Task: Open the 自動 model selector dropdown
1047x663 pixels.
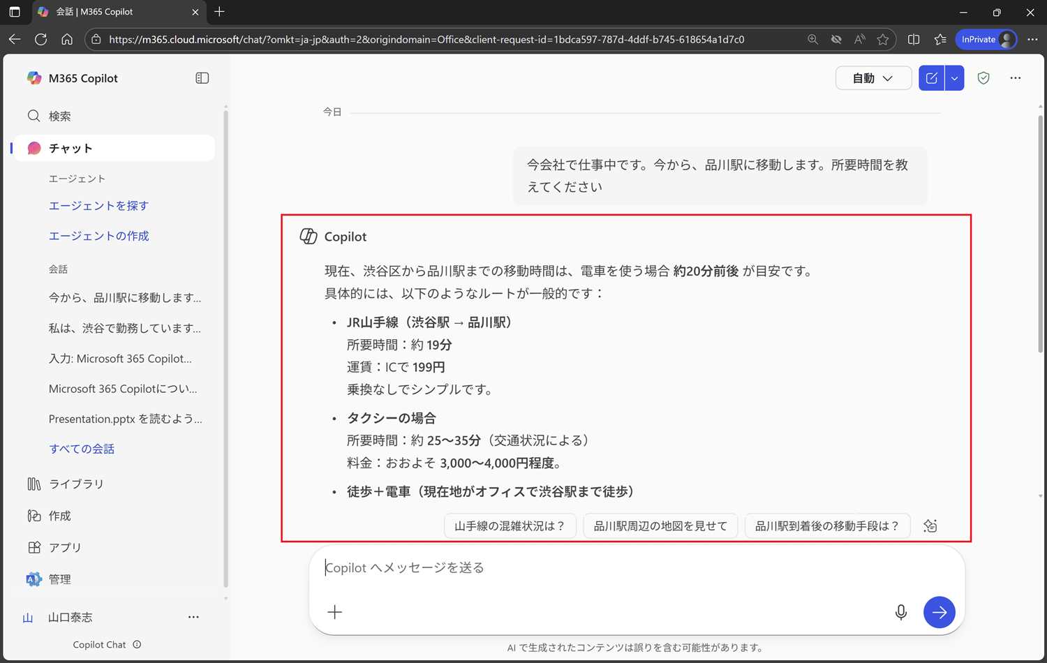Action: point(873,78)
